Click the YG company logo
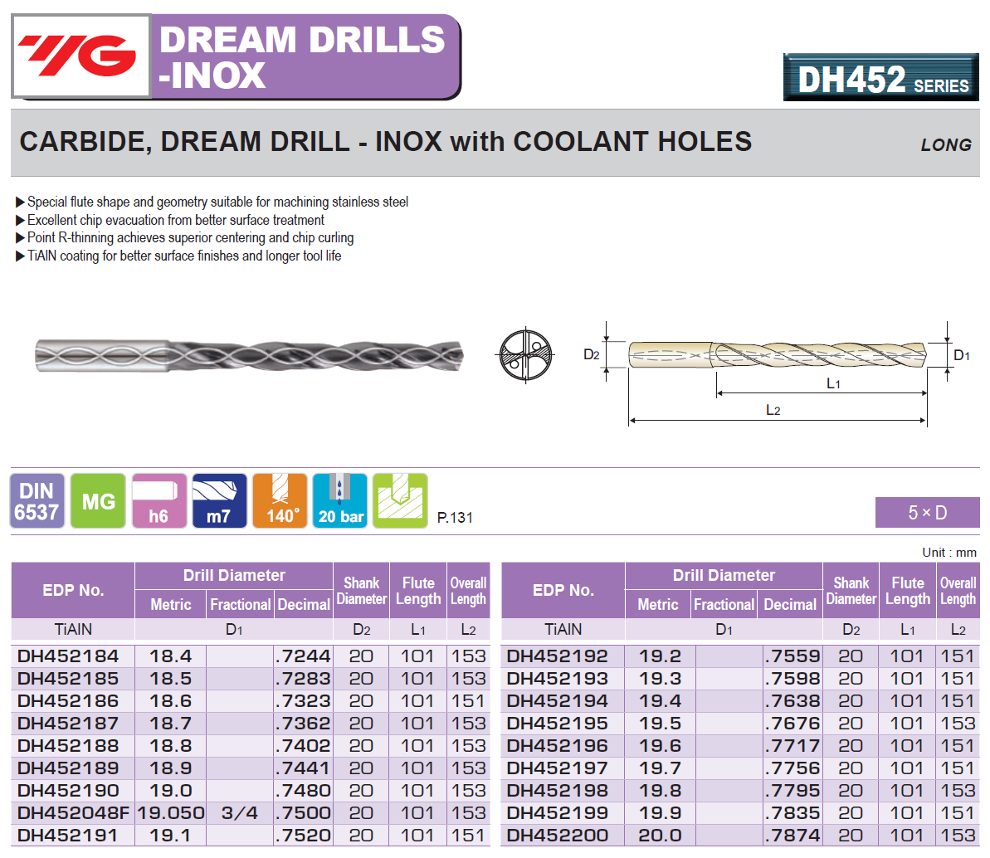990x858 pixels. (x=80, y=56)
